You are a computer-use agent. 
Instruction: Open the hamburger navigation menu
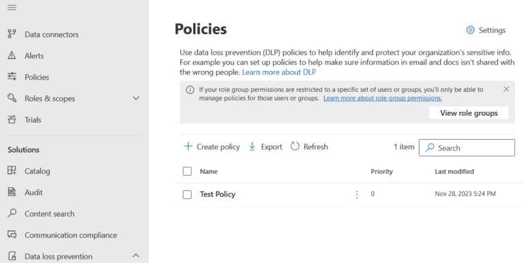click(x=12, y=7)
